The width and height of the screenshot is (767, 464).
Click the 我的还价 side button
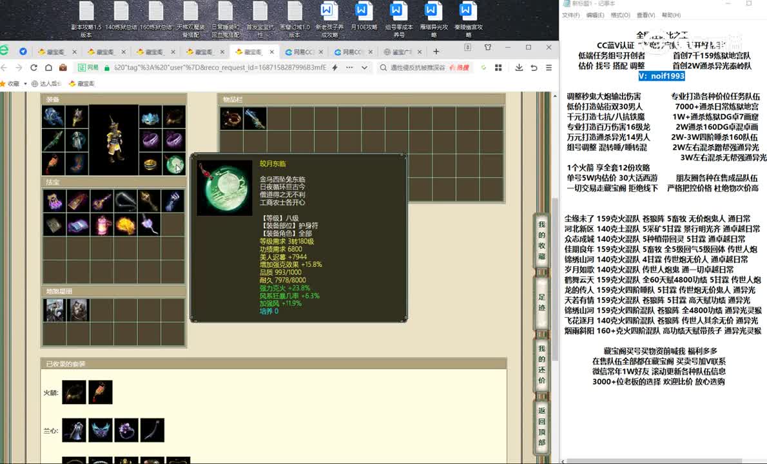coord(541,364)
